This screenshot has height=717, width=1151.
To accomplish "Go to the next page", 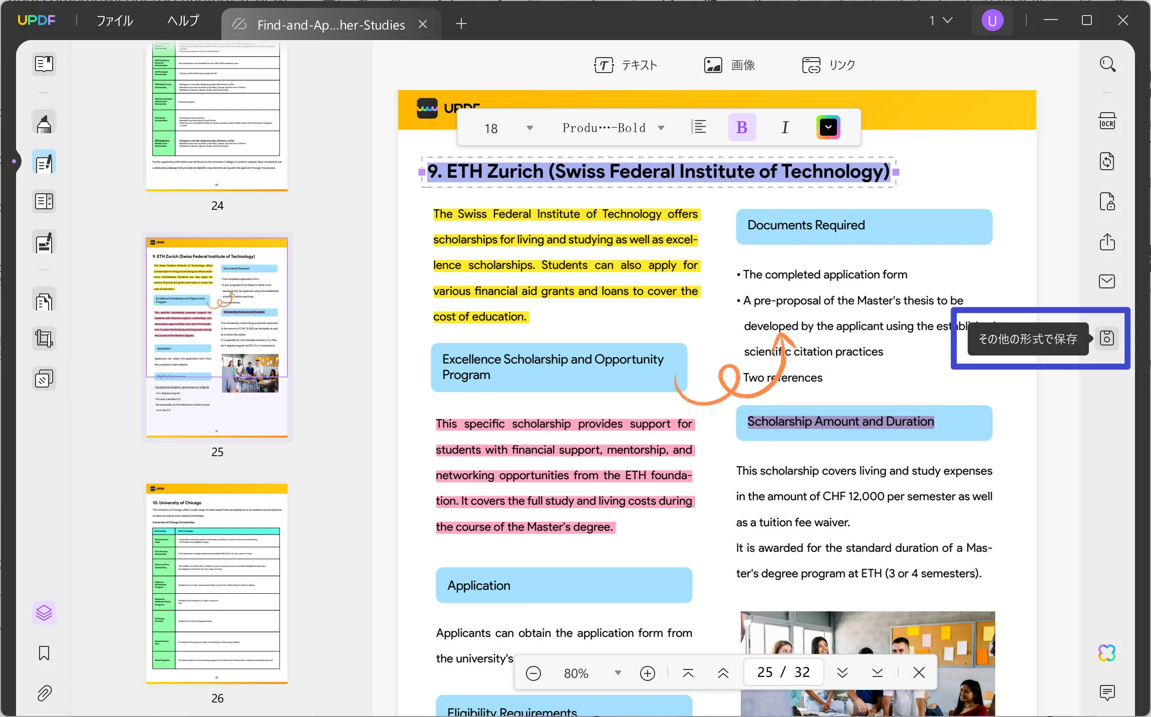I will tap(842, 673).
